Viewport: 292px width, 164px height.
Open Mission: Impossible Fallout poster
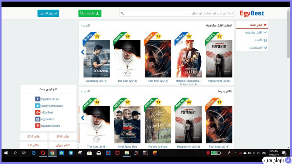188,59
